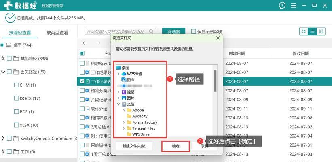The height and width of the screenshot is (162, 332).
Task: Switch to list view icon
Action: coord(312,32)
